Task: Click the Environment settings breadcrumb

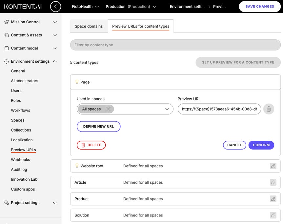Action: tap(187, 7)
